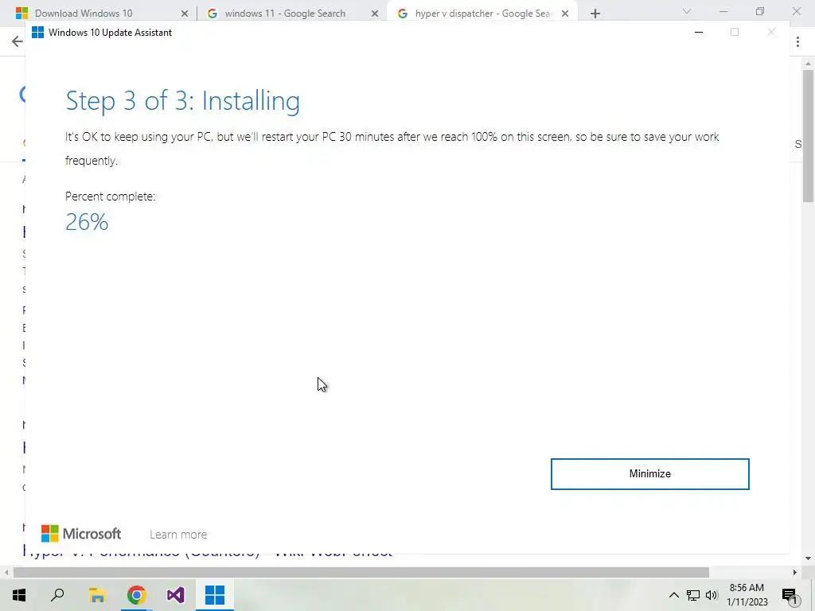Click Chrome's vertical scrollbar thumb

(x=808, y=135)
